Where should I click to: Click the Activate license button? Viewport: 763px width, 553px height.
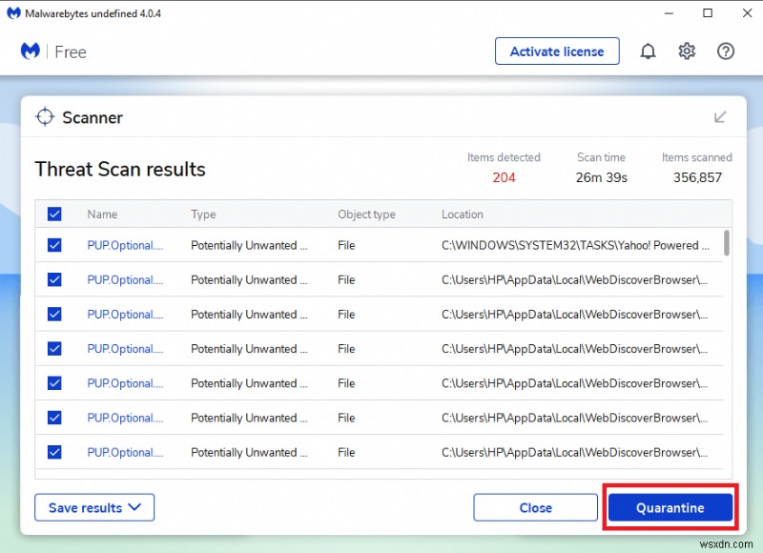(557, 51)
